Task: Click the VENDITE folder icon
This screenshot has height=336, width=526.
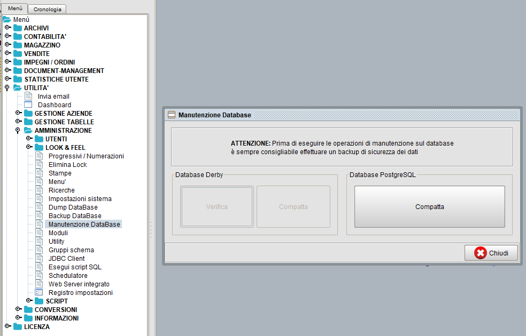Action: click(18, 53)
